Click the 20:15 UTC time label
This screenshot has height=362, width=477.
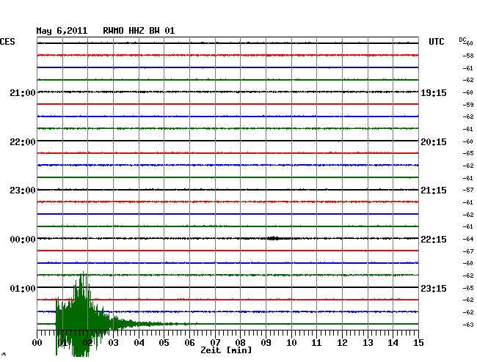coord(434,142)
